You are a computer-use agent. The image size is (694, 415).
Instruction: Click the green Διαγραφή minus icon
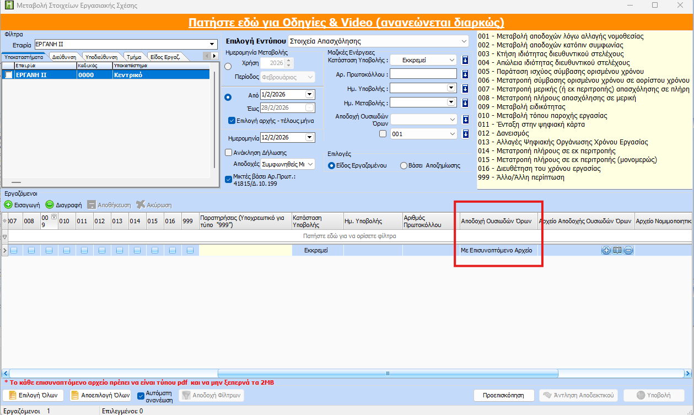point(50,204)
